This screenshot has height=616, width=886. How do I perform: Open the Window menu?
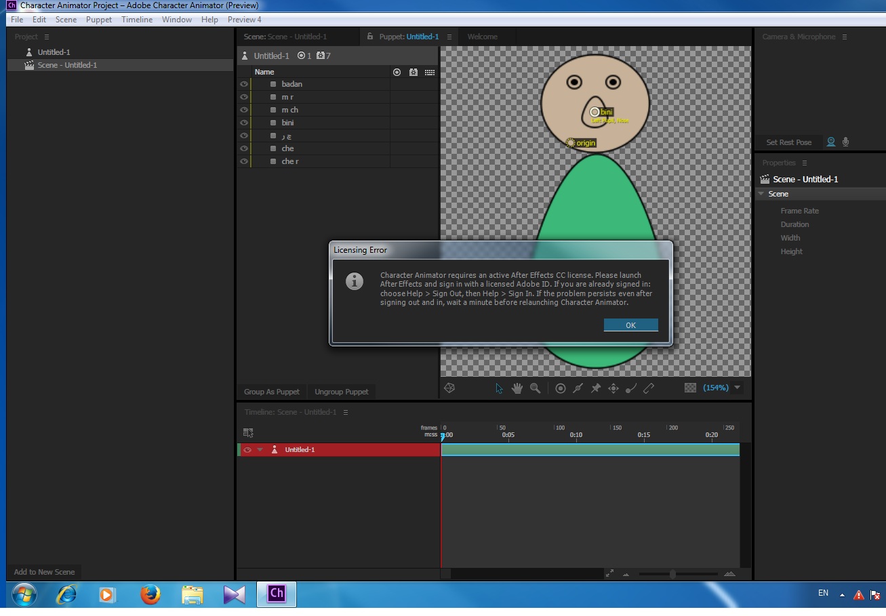176,20
